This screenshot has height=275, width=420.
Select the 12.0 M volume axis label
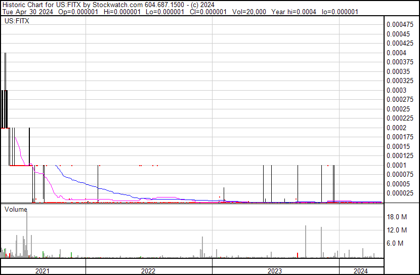click(397, 230)
